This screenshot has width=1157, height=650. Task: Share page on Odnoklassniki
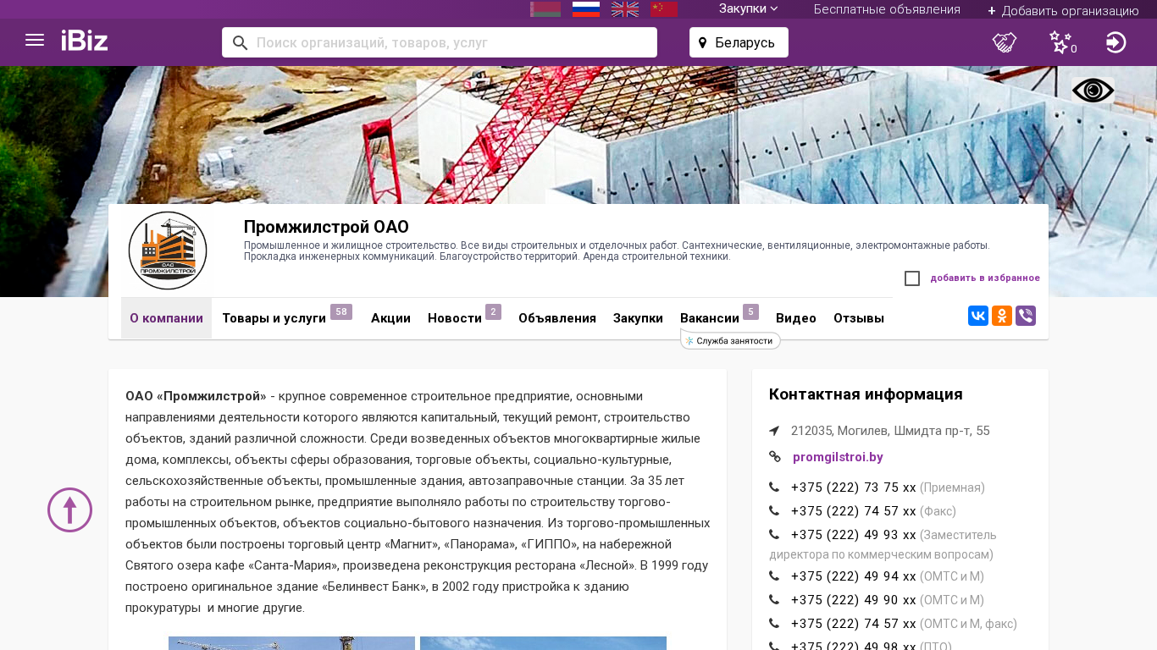(1002, 316)
